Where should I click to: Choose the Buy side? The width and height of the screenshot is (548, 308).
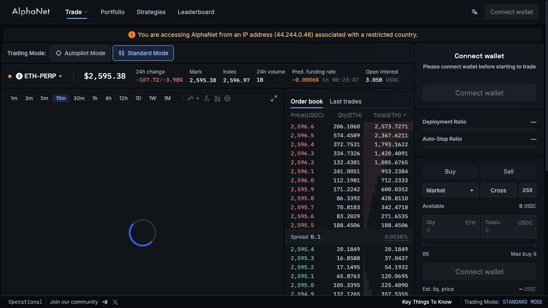pos(450,172)
